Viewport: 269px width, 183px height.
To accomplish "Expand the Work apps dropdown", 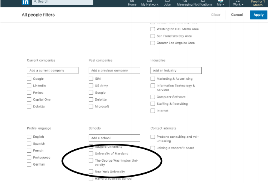I will tap(238, 3).
